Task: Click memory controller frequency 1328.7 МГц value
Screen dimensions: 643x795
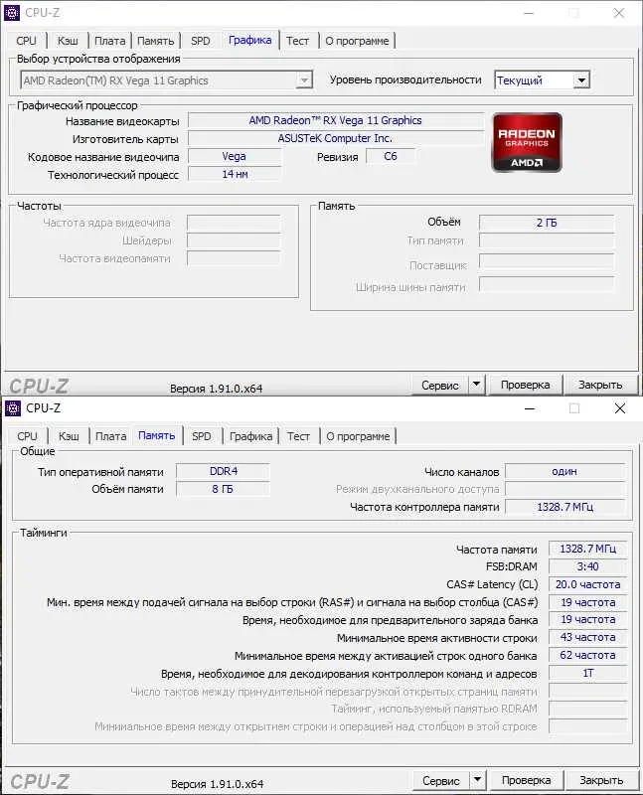Action: pyautogui.click(x=564, y=507)
